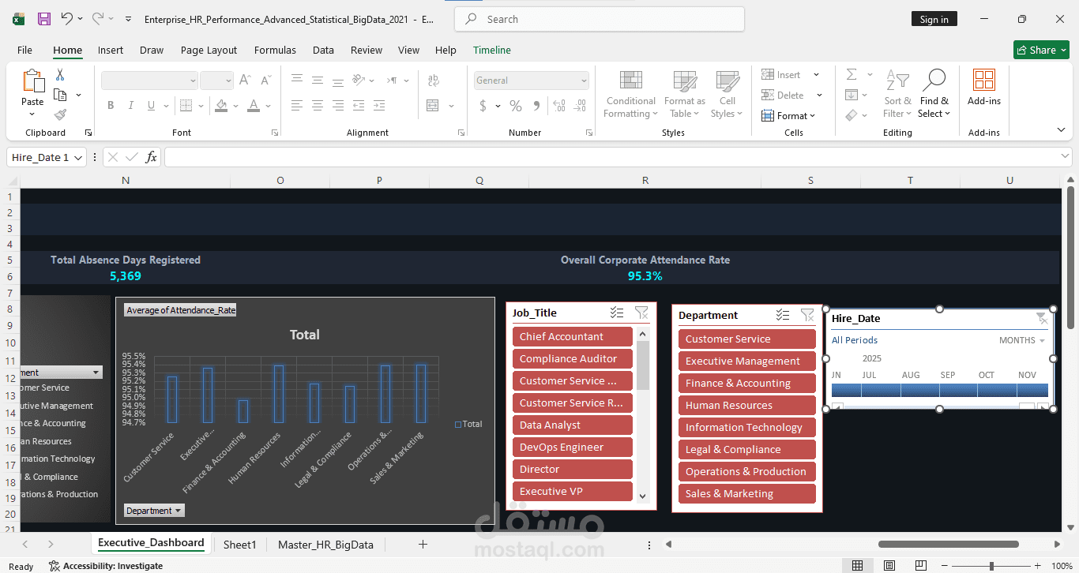Click the AutoSum sigma icon
The width and height of the screenshot is (1079, 573).
point(852,75)
